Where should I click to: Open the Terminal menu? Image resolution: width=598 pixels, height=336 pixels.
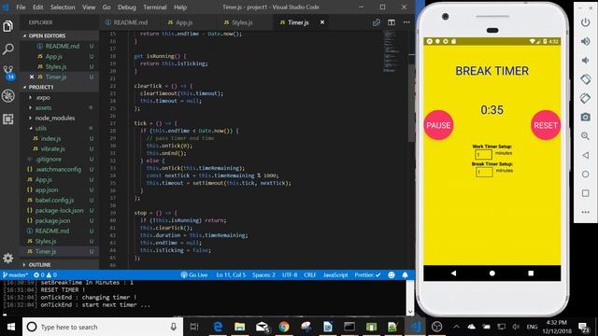154,7
